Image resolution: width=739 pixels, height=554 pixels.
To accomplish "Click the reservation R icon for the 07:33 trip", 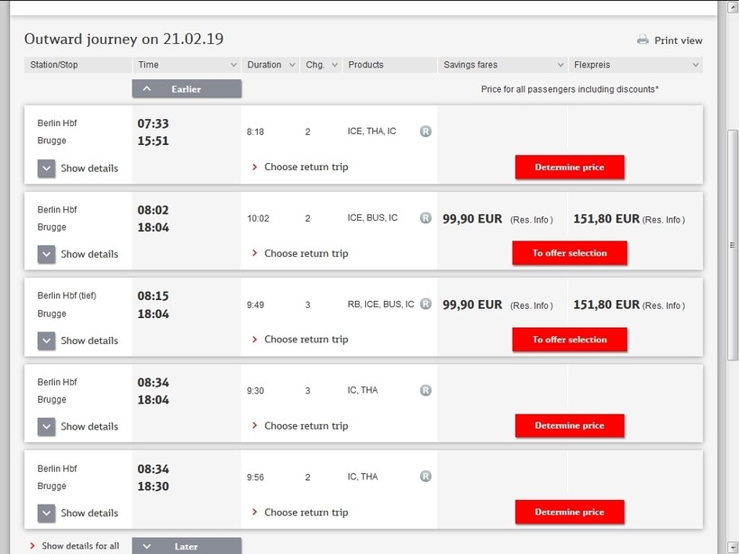I will coord(425,132).
